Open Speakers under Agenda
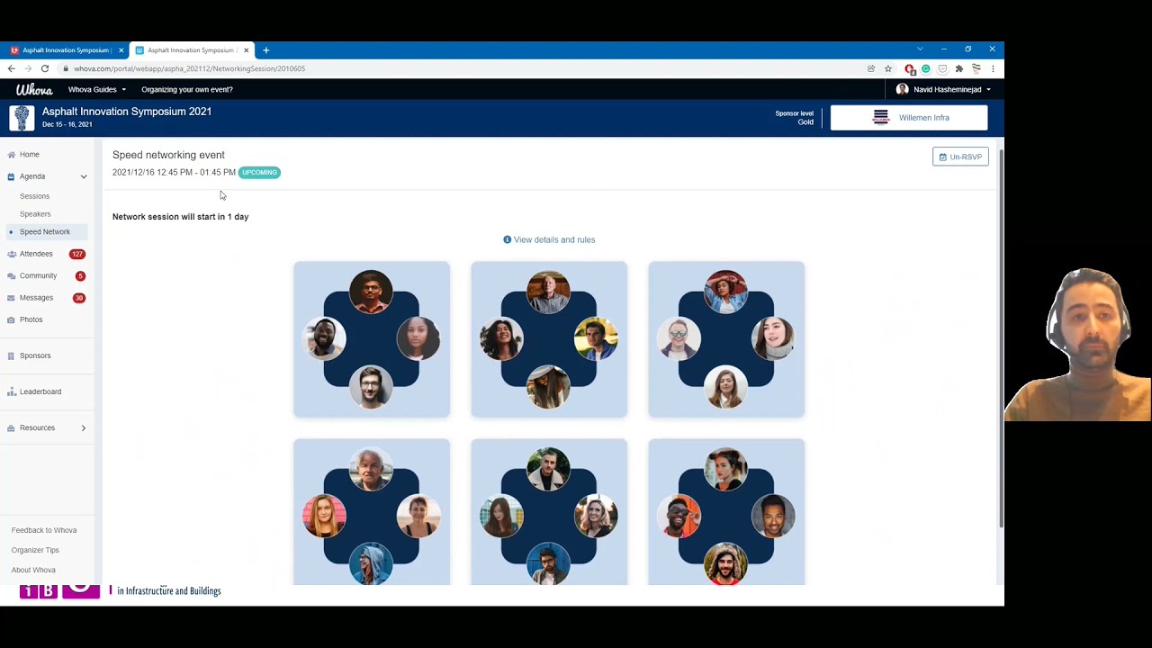 click(x=35, y=214)
